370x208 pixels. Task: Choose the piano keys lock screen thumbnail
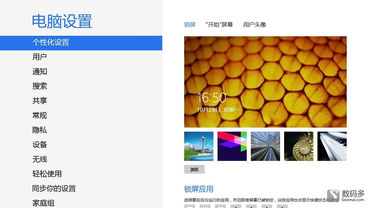pos(332,146)
